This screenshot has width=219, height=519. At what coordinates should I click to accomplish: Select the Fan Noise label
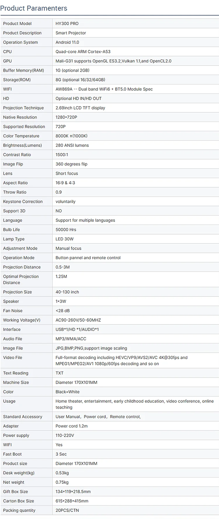(13, 311)
